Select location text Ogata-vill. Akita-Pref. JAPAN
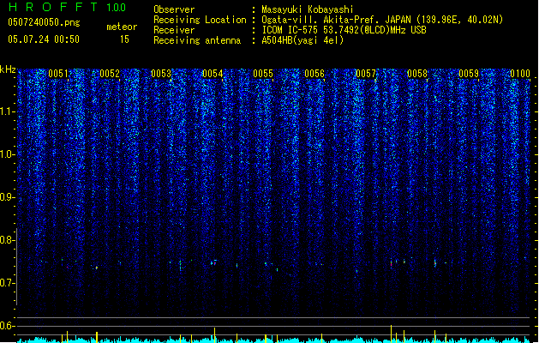The image size is (539, 343). point(336,20)
